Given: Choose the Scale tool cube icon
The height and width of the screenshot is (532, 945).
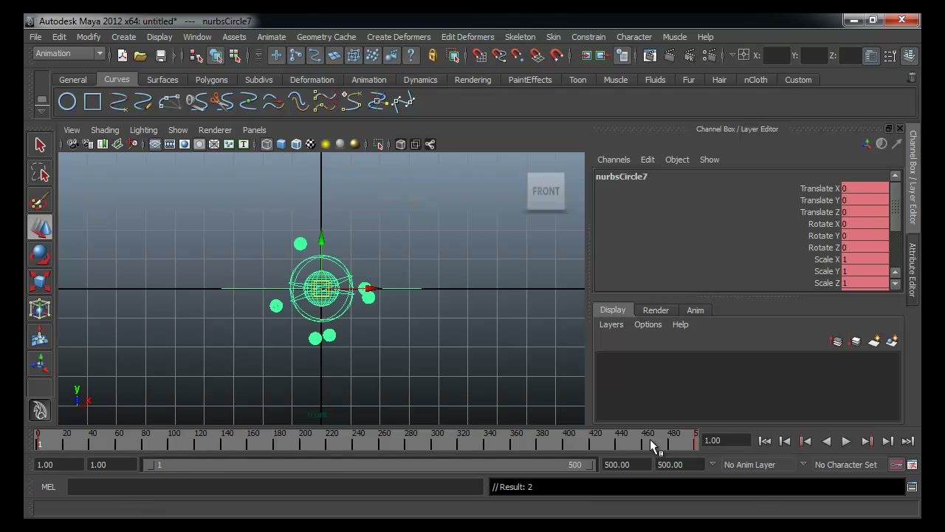Looking at the screenshot, I should [x=40, y=282].
